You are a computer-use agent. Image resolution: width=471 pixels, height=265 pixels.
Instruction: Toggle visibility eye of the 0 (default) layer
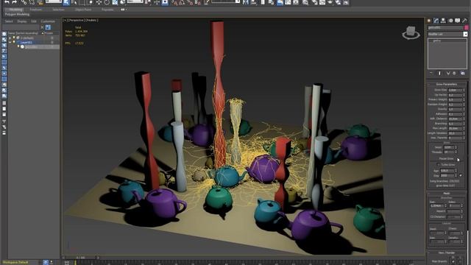coord(13,38)
